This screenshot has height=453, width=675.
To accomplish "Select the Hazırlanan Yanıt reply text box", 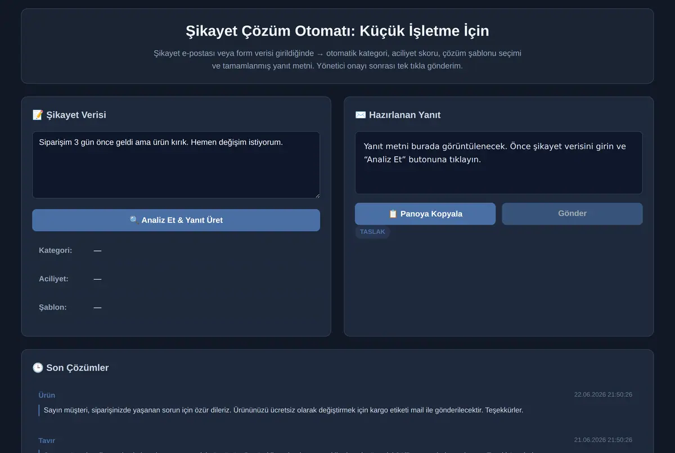I will pos(498,163).
